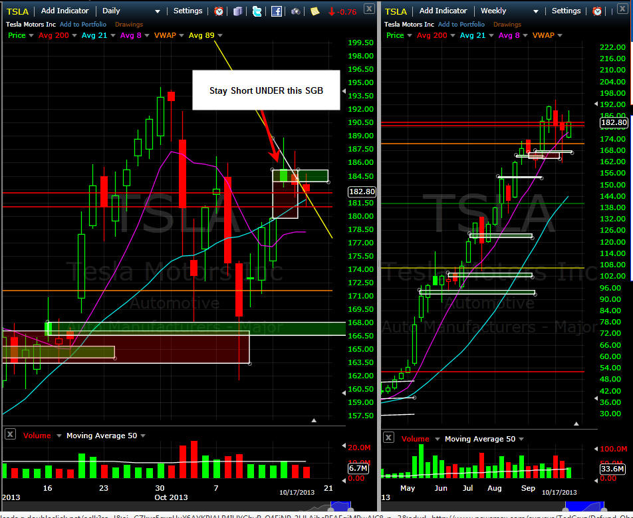The image size is (633, 518).
Task: Open the alarm clock alert in Weekly chart
Action: click(x=596, y=11)
